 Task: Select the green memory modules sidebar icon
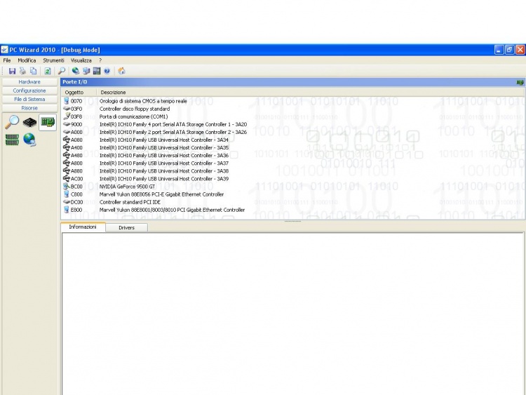click(12, 140)
